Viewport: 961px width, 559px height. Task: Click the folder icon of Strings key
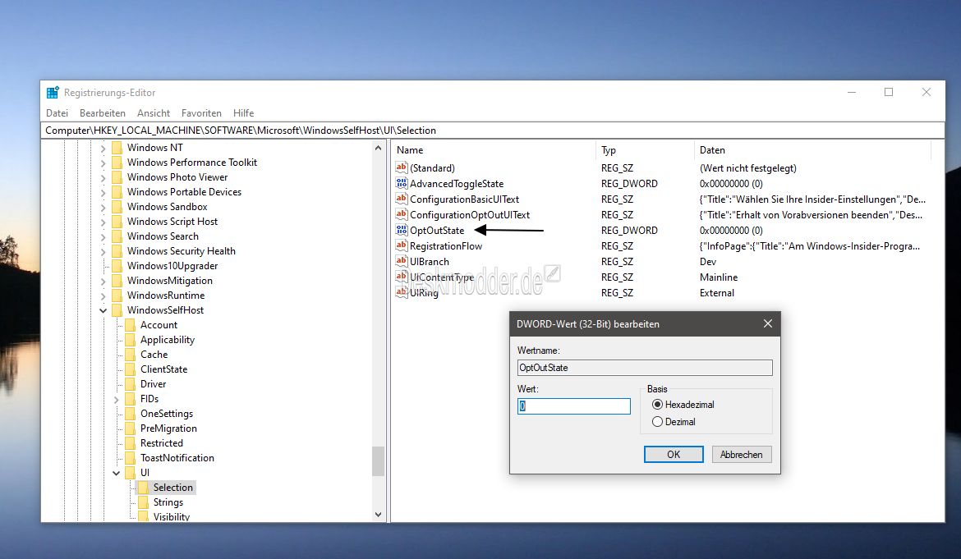click(x=143, y=502)
